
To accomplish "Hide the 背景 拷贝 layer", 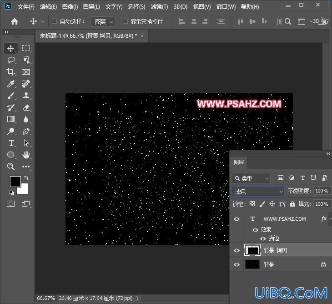I will point(236,250).
